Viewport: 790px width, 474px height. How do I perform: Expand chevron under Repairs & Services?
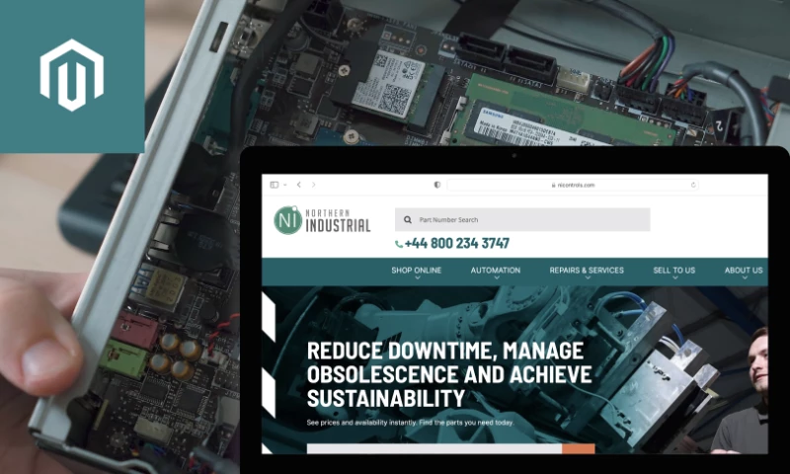(x=588, y=278)
